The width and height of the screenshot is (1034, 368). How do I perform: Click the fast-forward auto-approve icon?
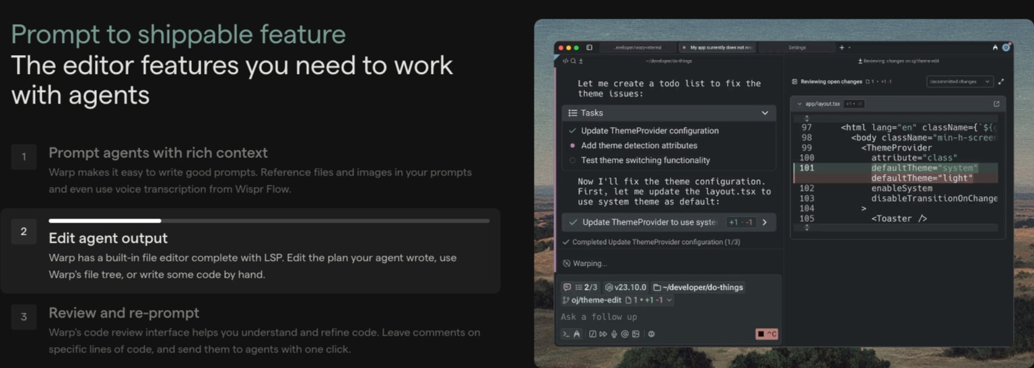click(603, 334)
